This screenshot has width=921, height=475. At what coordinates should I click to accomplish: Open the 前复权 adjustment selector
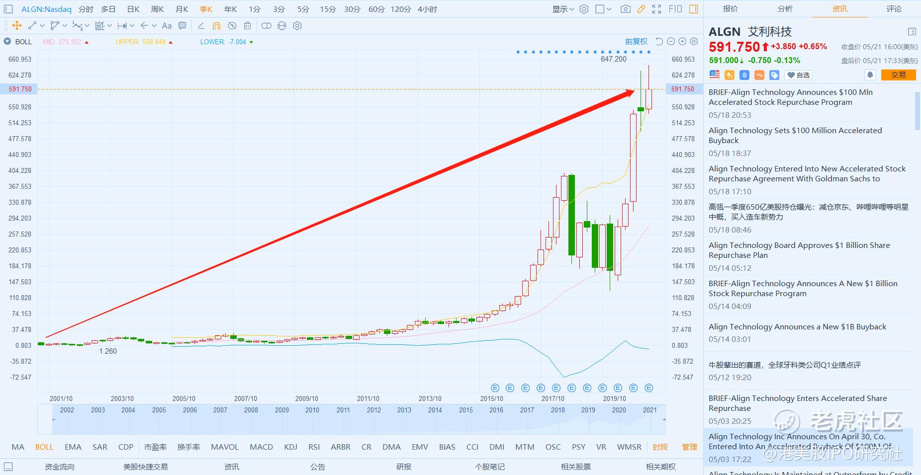(636, 42)
